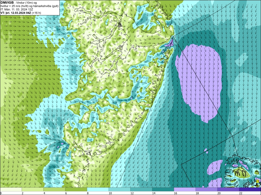Click the light cyan 8–10 m/s legend swatch
The height and width of the screenshot is (195, 261).
pos(98,190)
